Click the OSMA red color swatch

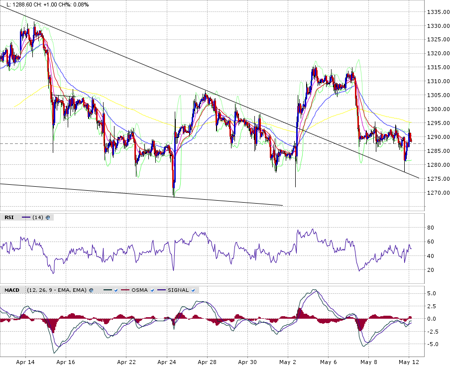pos(125,290)
